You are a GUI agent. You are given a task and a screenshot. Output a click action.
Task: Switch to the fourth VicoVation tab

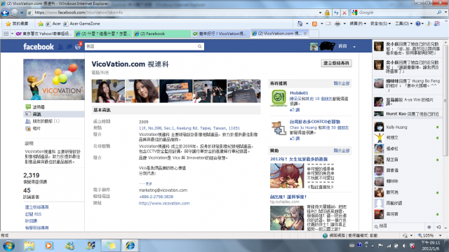[x=220, y=34]
